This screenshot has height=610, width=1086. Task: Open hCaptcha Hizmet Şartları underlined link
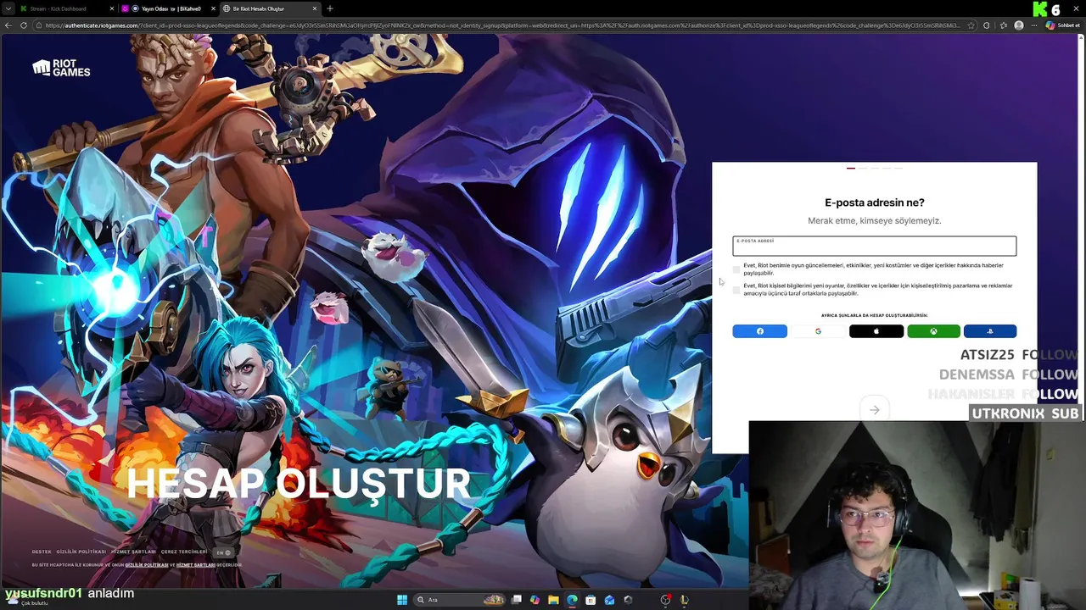[196, 565]
